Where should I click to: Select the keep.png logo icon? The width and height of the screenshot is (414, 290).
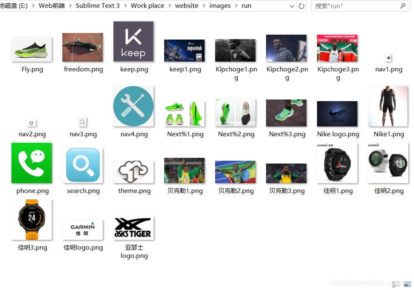pyautogui.click(x=133, y=42)
